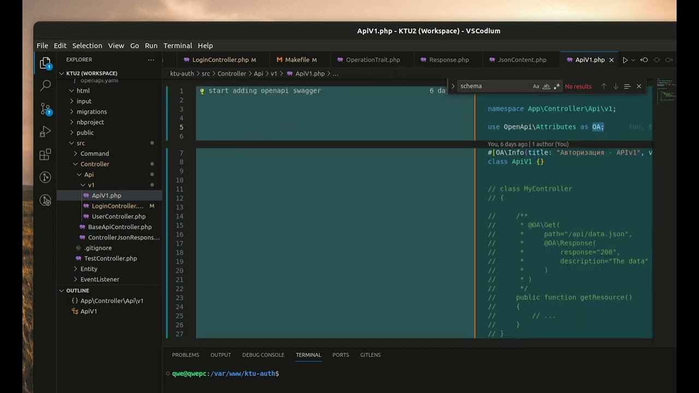Open the Source Control view
The height and width of the screenshot is (393, 699).
pyautogui.click(x=46, y=109)
